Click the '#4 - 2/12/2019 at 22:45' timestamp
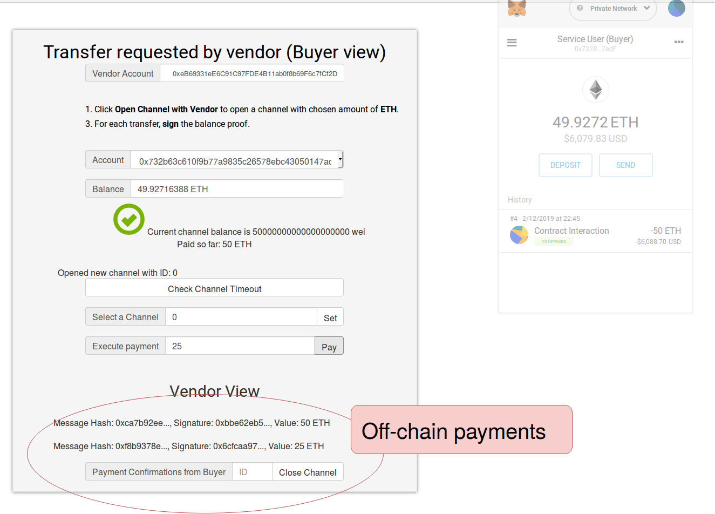The image size is (715, 514). pyautogui.click(x=545, y=219)
